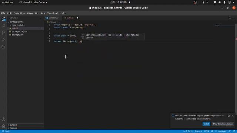Click the feedback icon in status bar
This screenshot has height=133, width=237.
click(x=230, y=131)
